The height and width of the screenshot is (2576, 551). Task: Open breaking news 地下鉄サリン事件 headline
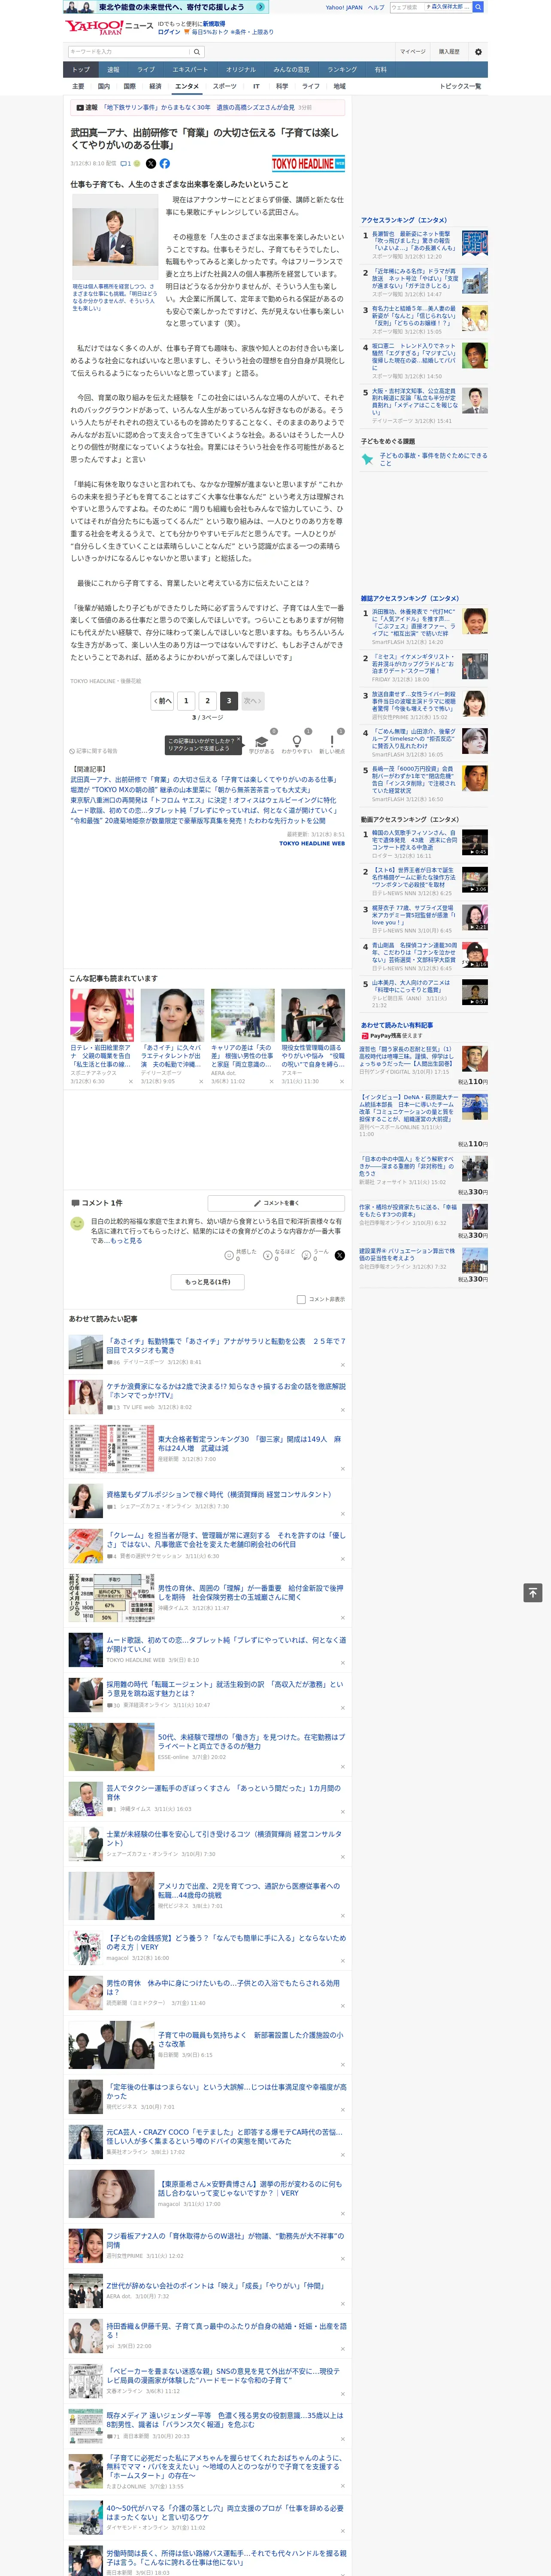tap(198, 107)
